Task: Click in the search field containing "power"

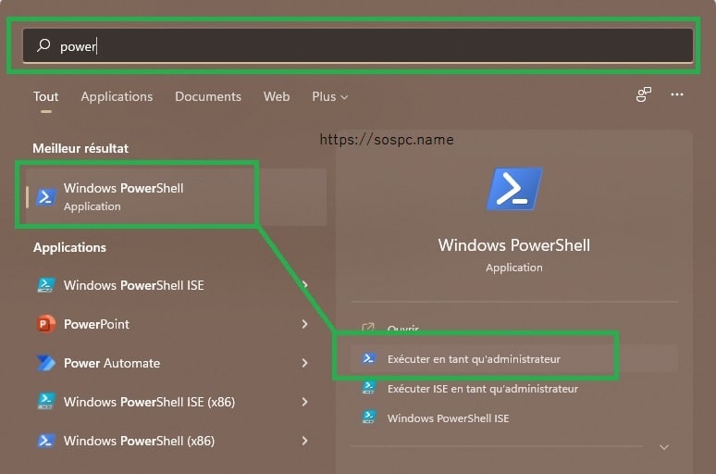Action: [x=358, y=45]
